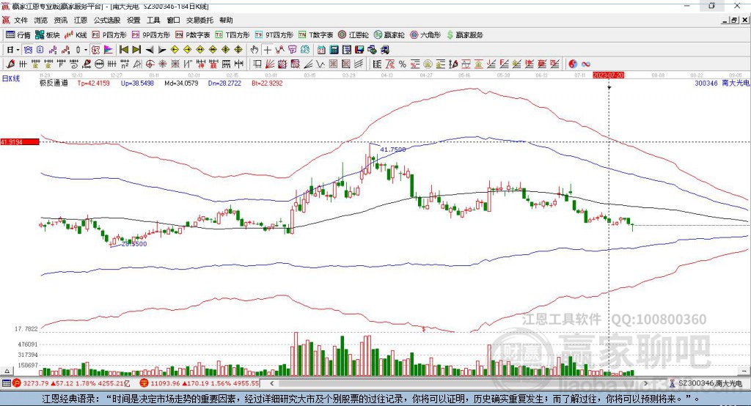Open the T数字表 tool

(x=315, y=35)
